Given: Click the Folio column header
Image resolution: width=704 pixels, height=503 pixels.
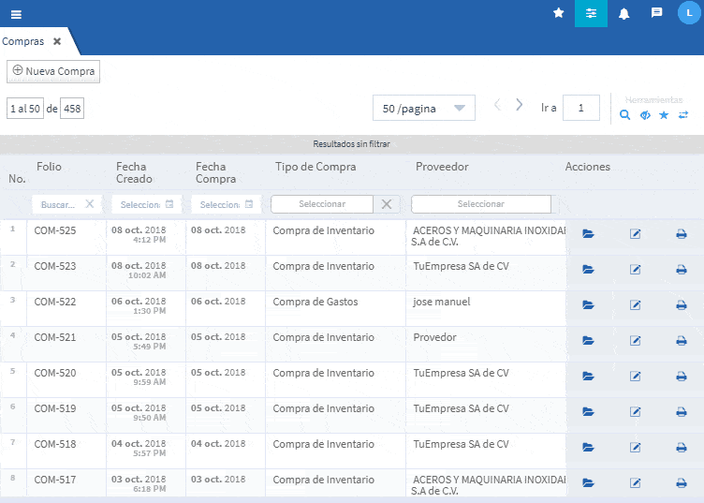Looking at the screenshot, I should pyautogui.click(x=49, y=167).
